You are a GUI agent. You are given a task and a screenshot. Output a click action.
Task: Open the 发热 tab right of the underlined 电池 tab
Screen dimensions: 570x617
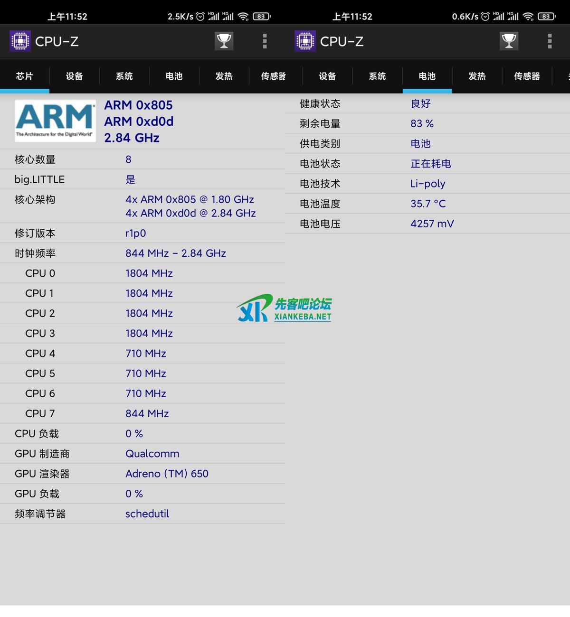[477, 76]
